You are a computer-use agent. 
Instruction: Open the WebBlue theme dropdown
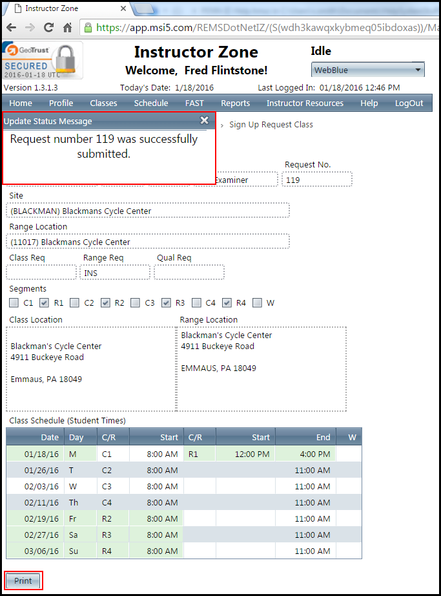(x=367, y=70)
